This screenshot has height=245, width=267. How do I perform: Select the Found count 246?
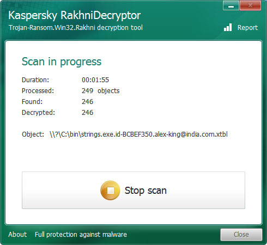87,102
